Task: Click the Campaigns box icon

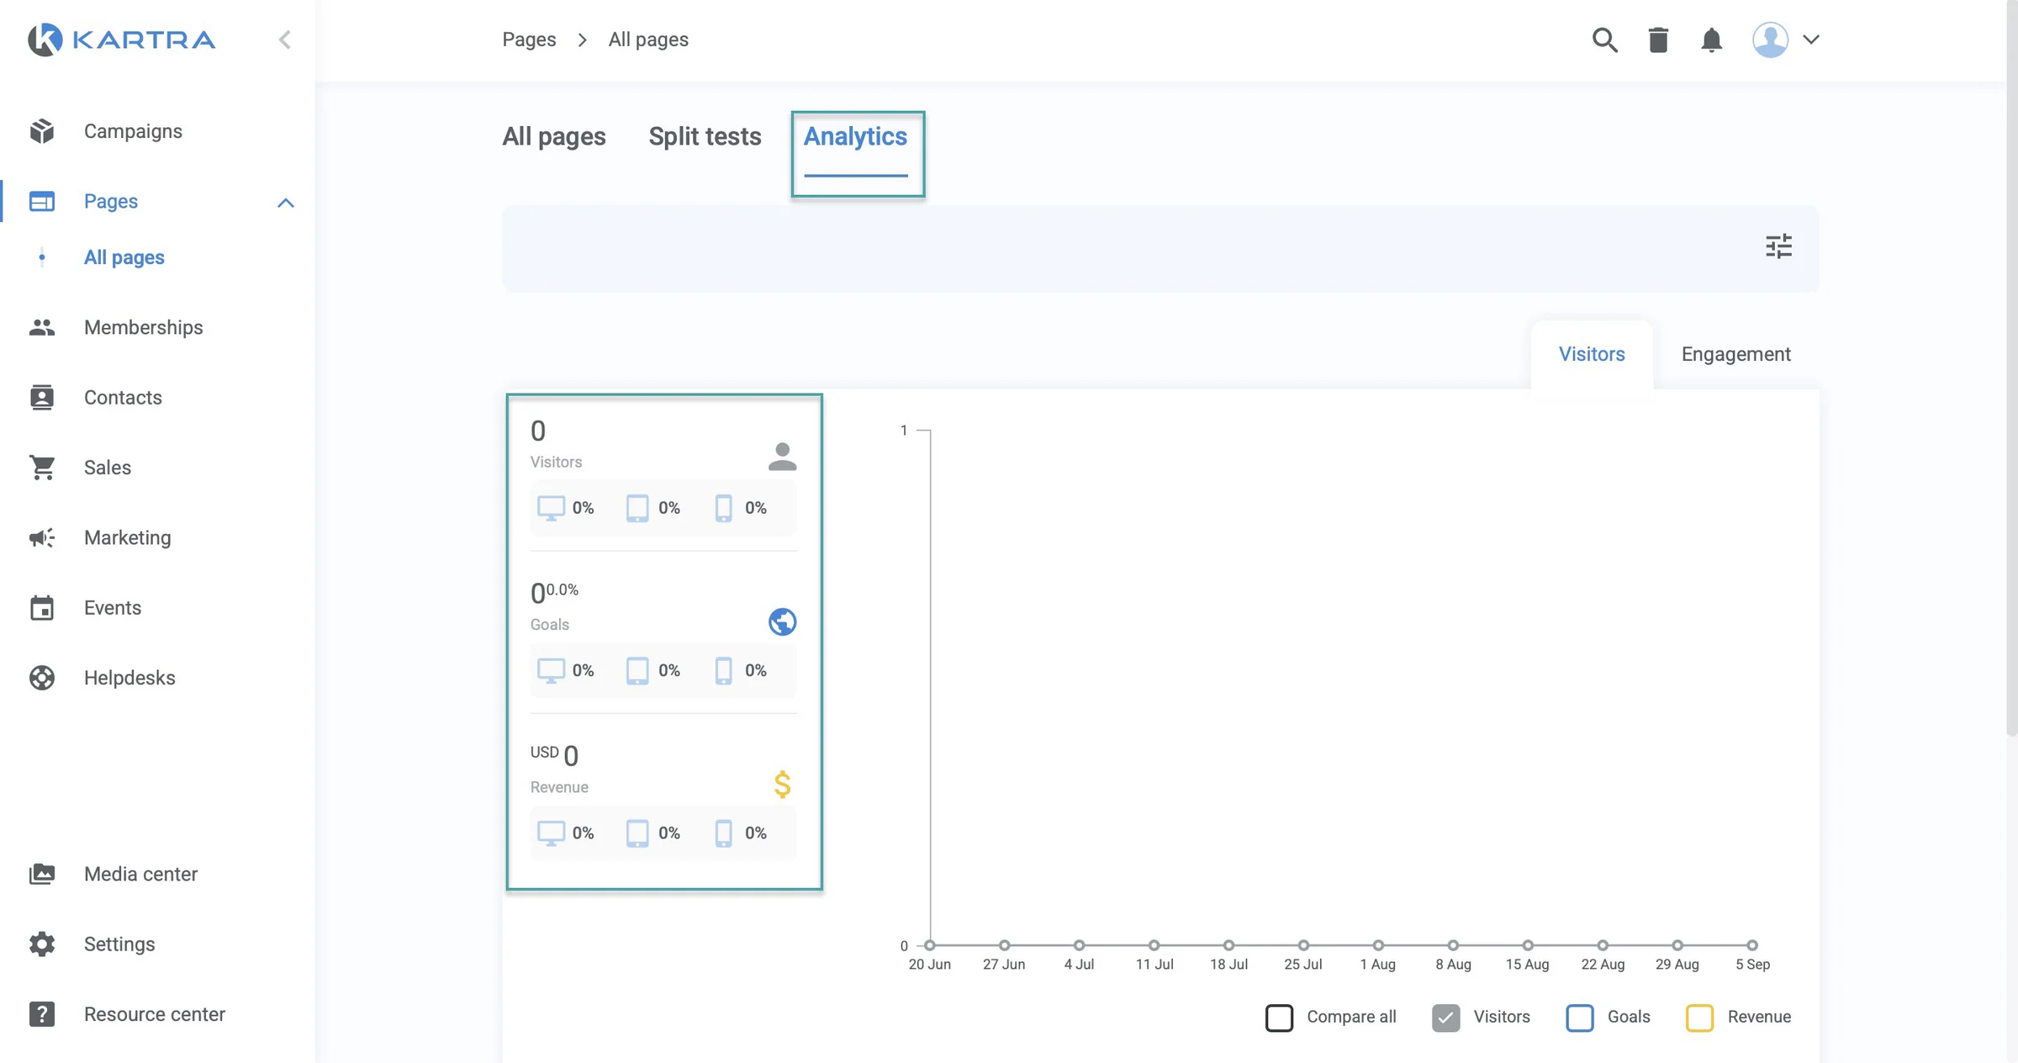Action: point(42,131)
